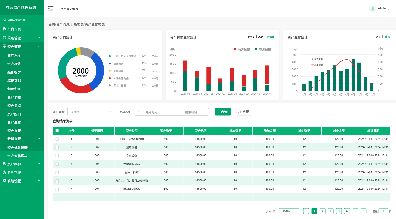Screen dimensions: 396x219
Task: Collapse the 分析报表 submenu
Action: click(39, 139)
